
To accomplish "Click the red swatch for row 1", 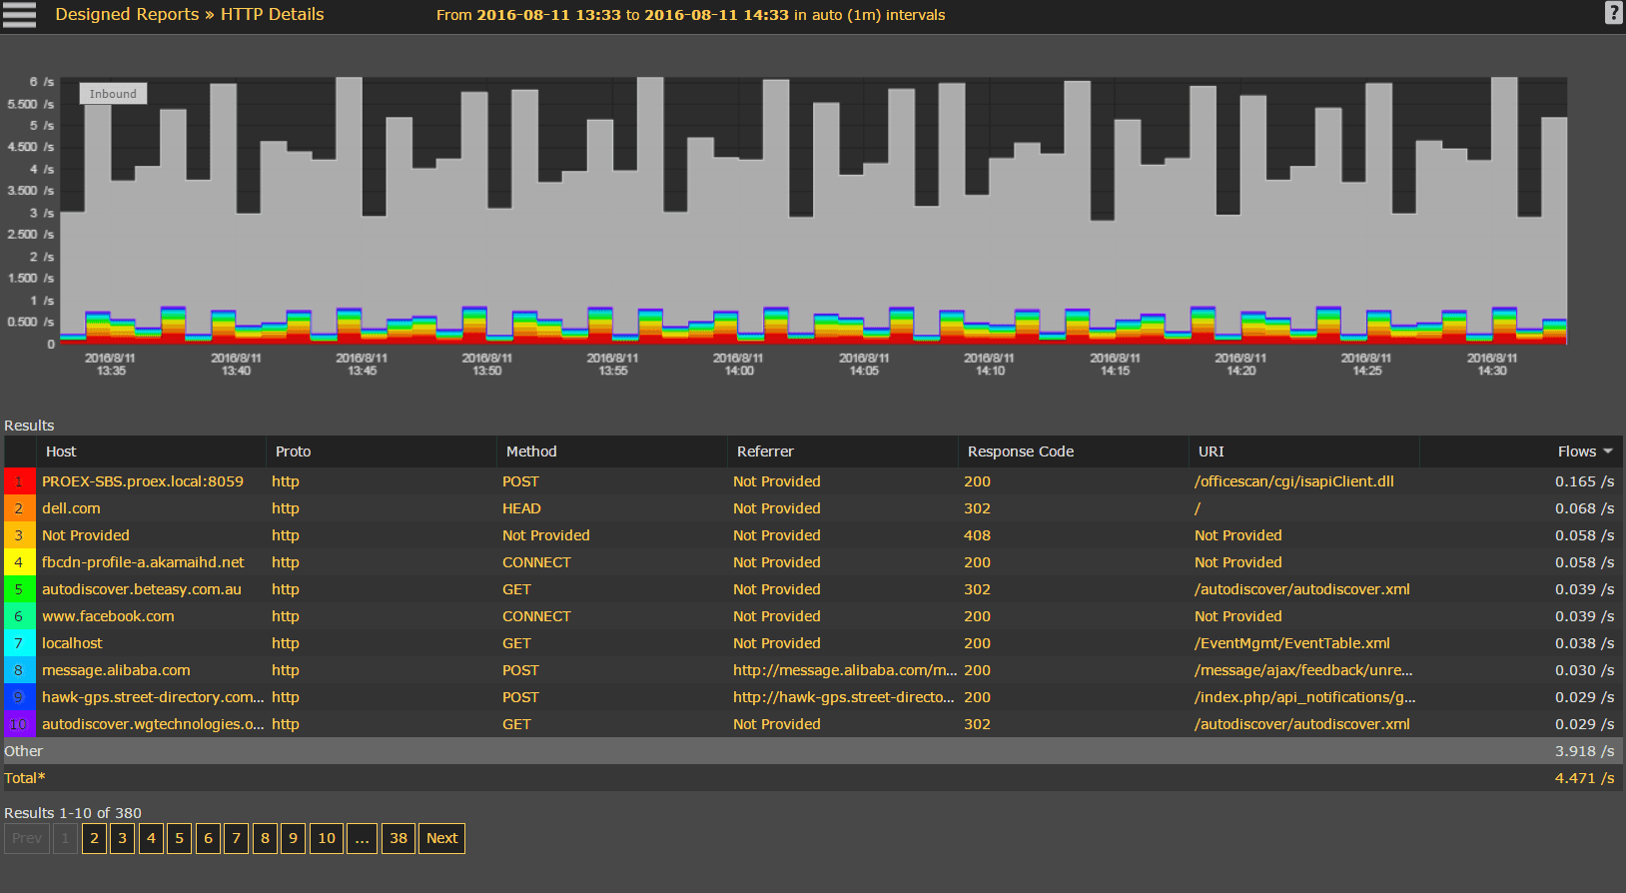I will click(x=19, y=481).
